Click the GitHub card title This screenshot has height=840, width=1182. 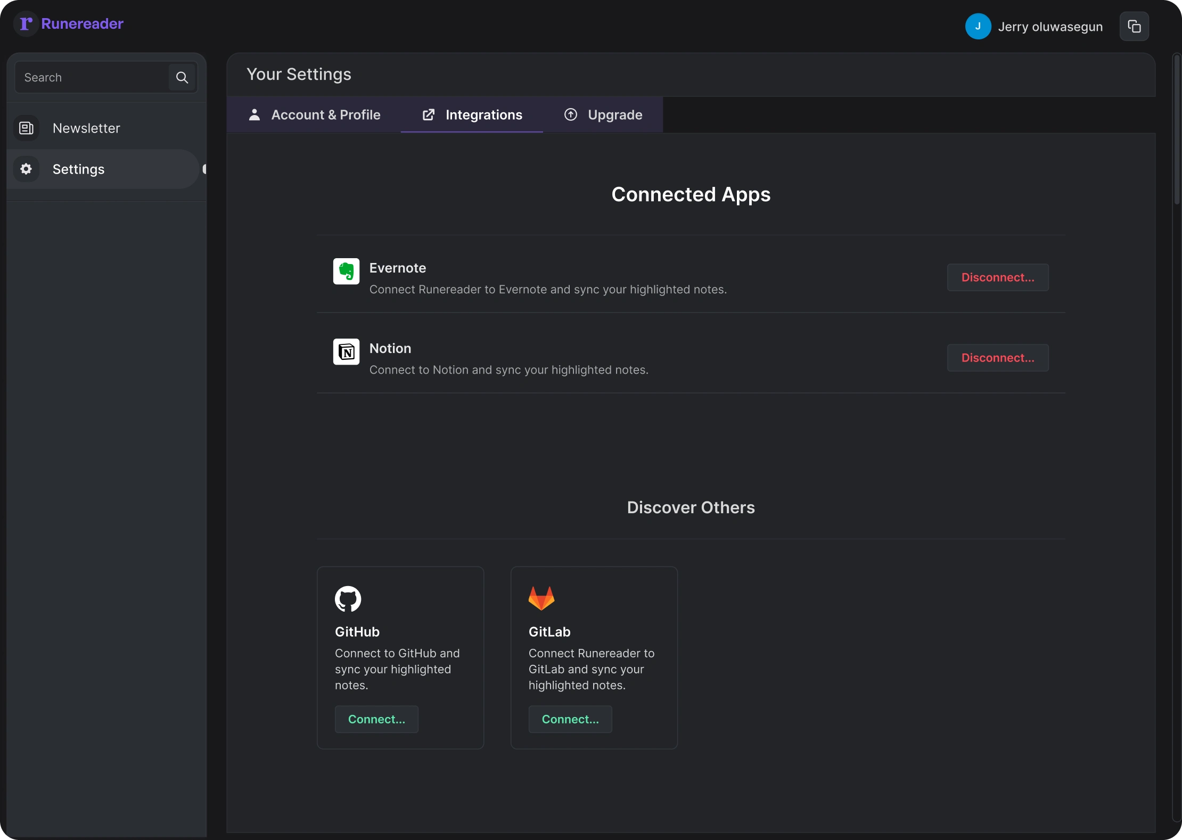pos(357,632)
